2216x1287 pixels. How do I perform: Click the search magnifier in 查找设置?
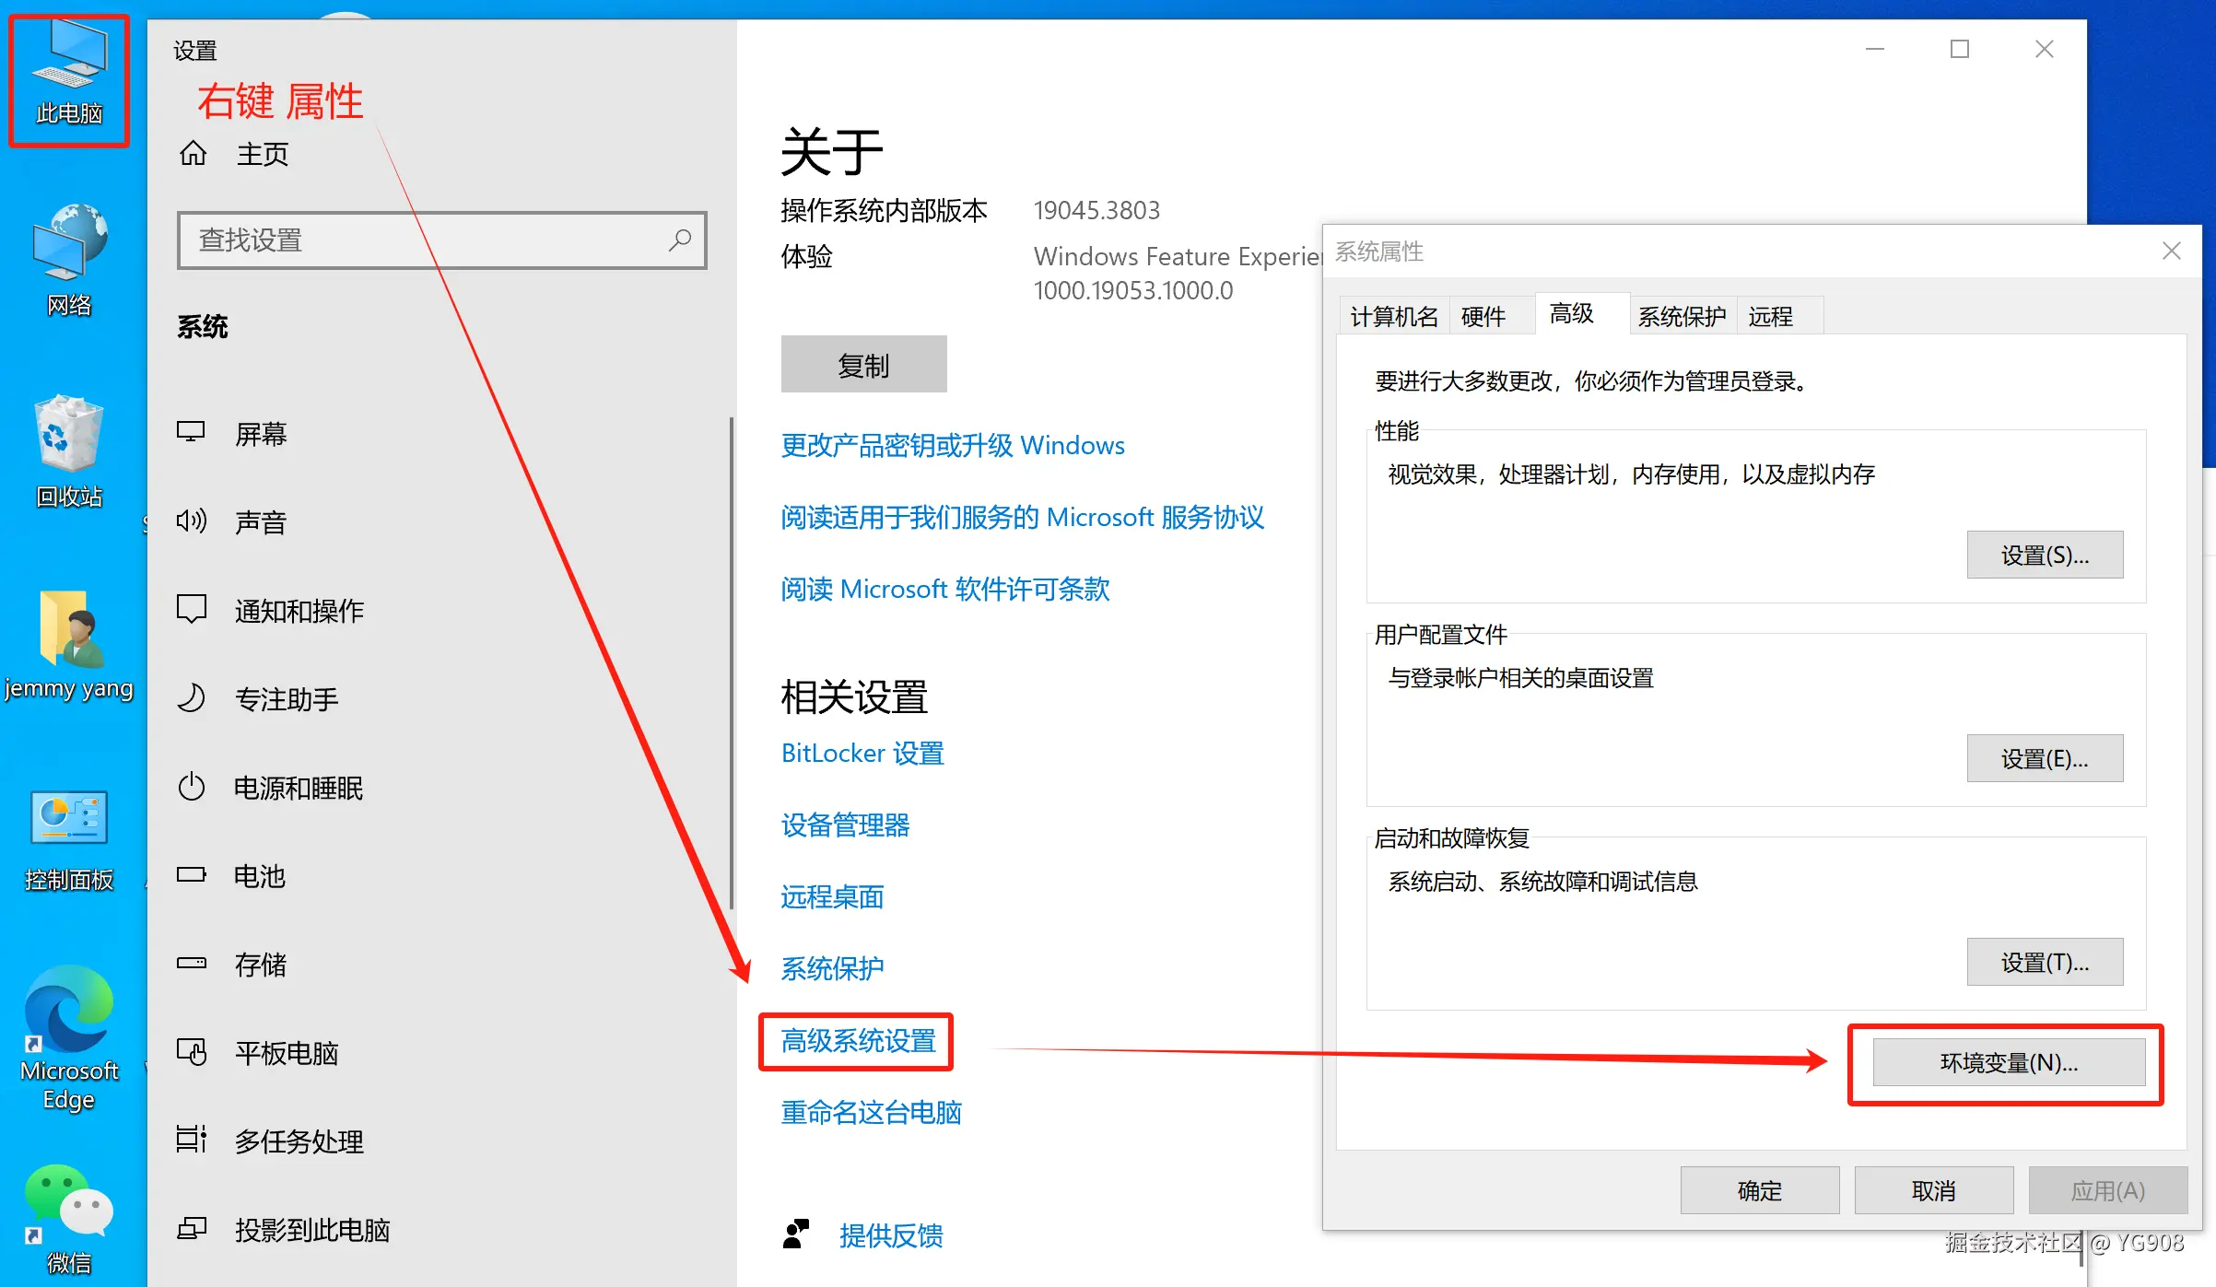pos(680,240)
